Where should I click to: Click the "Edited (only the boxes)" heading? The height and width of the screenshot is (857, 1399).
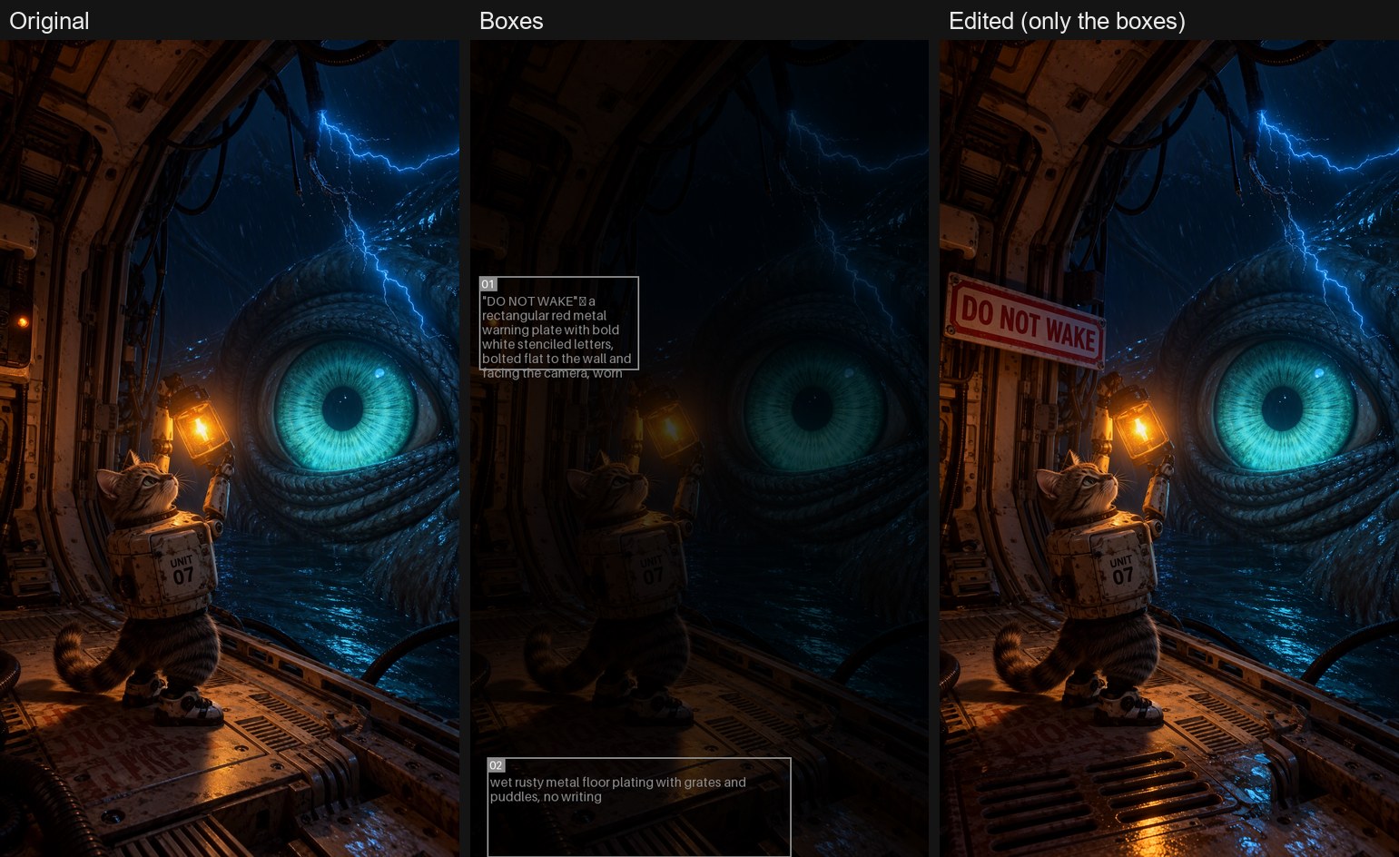click(x=1067, y=21)
